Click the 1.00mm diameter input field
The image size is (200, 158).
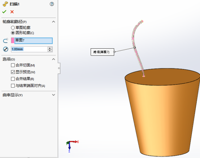29,49
